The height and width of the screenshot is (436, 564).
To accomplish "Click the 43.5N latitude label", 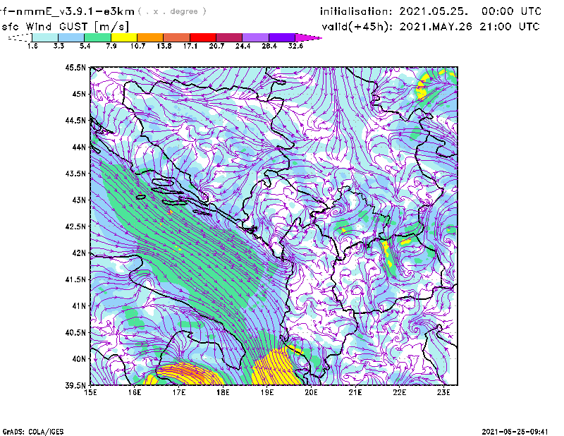I will point(75,174).
